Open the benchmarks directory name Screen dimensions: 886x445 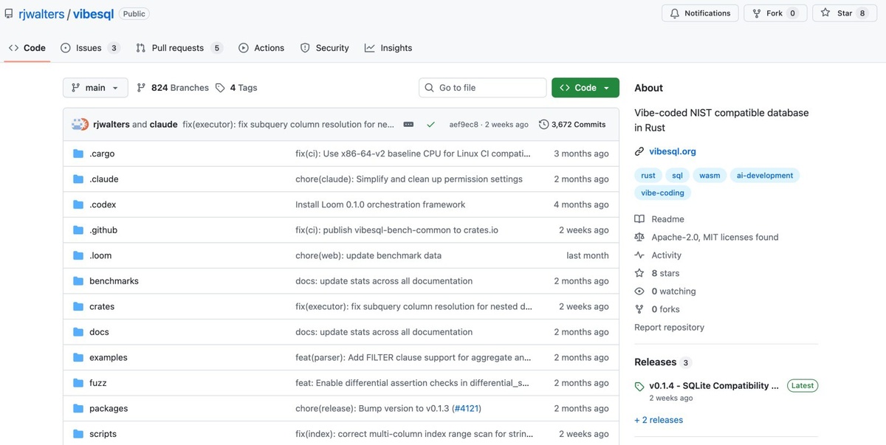tap(114, 281)
